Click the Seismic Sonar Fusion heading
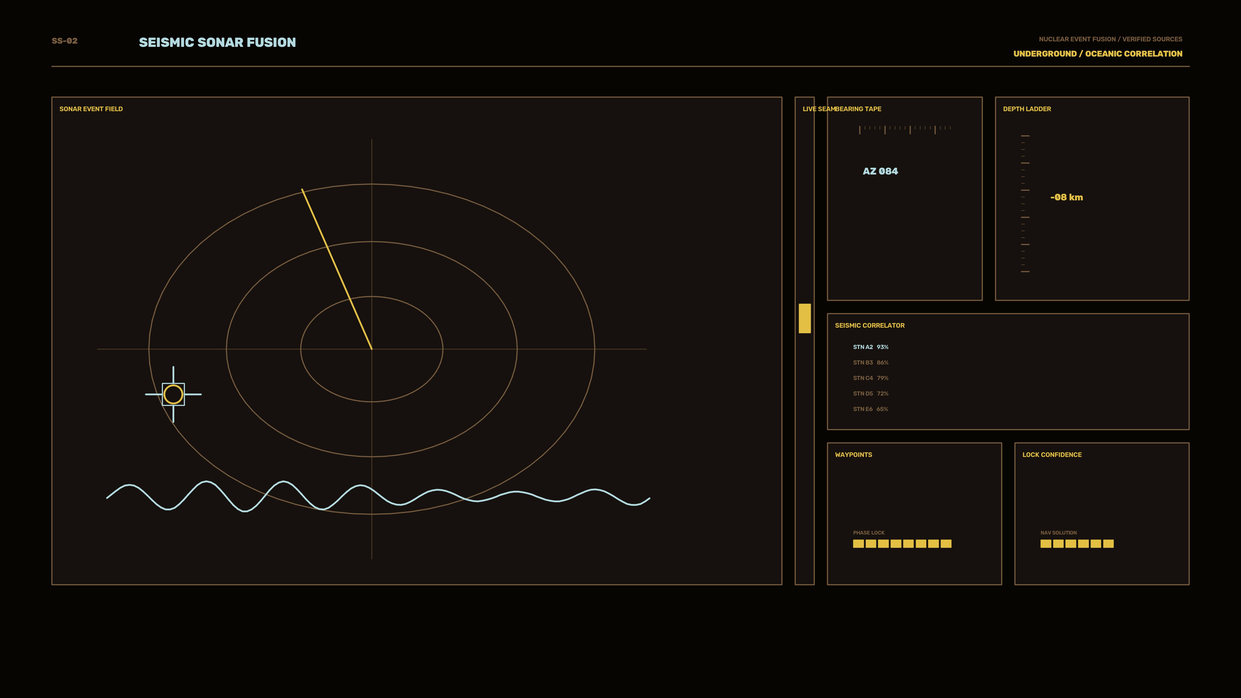Screen dimensions: 1241x698 coord(217,42)
